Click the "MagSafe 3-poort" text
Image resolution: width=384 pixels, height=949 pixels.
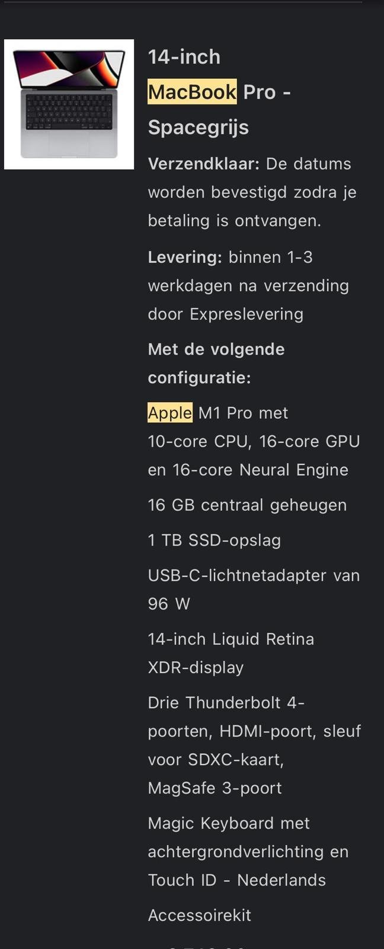[x=215, y=788]
